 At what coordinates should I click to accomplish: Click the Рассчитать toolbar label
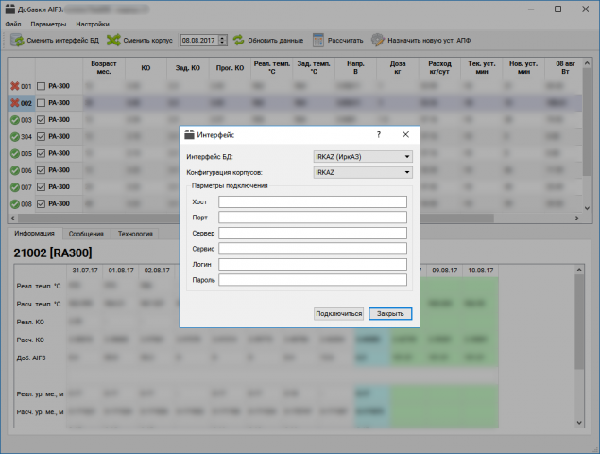pyautogui.click(x=345, y=41)
